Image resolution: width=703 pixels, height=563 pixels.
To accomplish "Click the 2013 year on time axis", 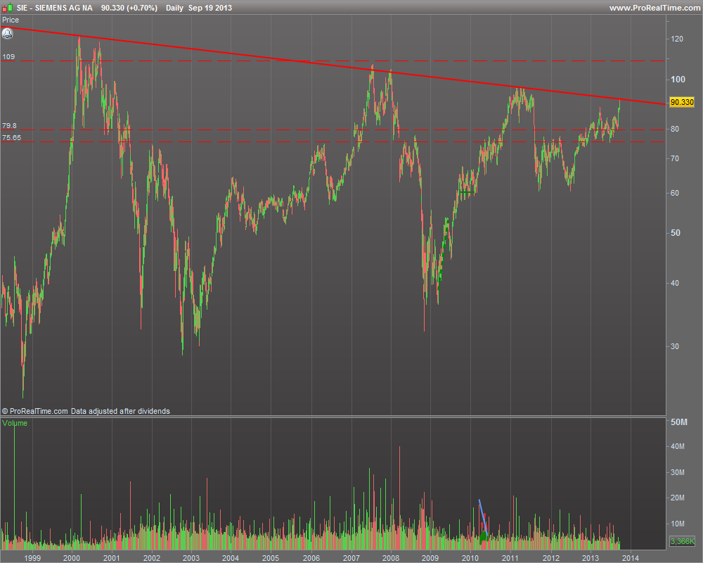I will tap(591, 557).
